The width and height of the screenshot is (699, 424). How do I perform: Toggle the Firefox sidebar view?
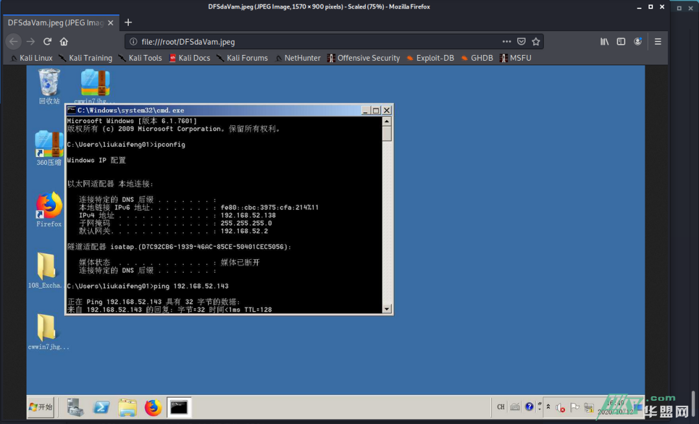621,41
